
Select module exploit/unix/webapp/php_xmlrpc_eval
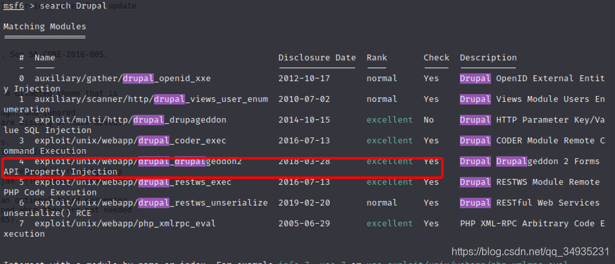pyautogui.click(x=125, y=224)
